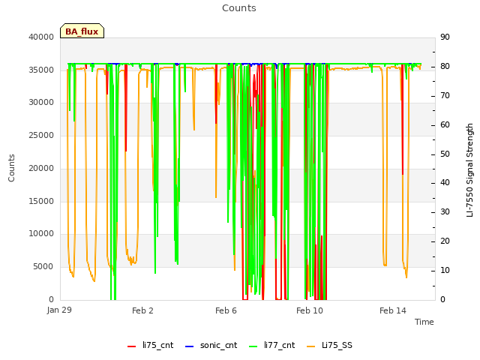Click the 'Feb 10' x-axis label
480x360 pixels.
(310, 310)
